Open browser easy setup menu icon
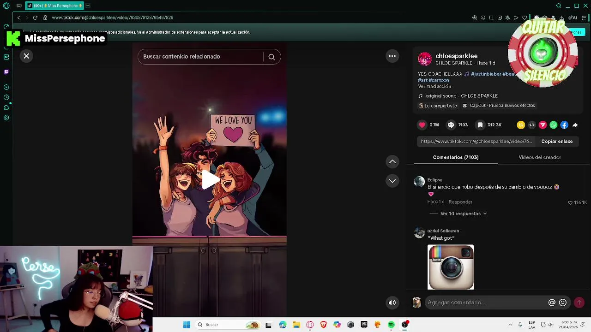 [x=584, y=18]
